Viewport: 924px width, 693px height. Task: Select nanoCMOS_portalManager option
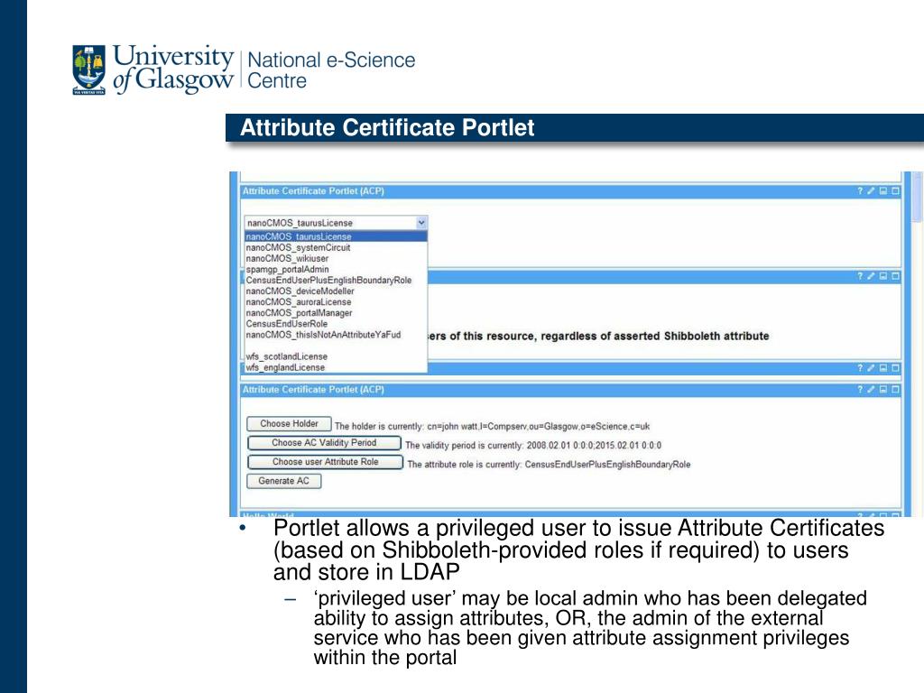tap(336, 313)
